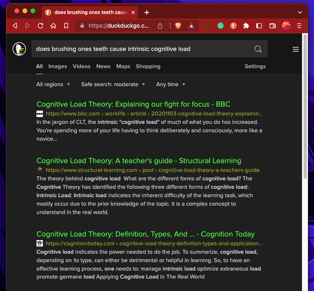The height and width of the screenshot is (291, 314).
Task: Open the Structural Learning teacher's guide result
Action: pyautogui.click(x=139, y=161)
